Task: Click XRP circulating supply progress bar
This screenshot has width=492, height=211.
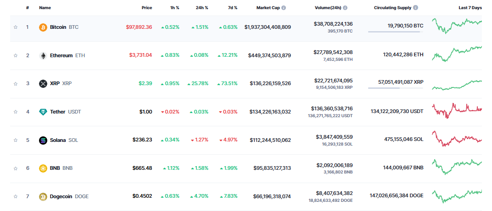Action: [x=395, y=88]
